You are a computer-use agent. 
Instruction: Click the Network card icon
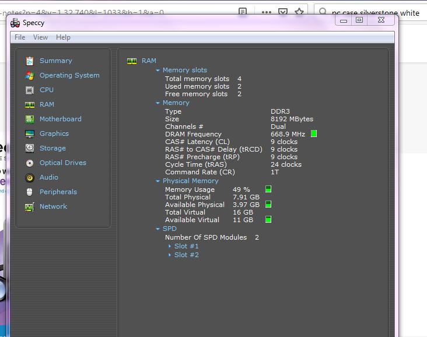coord(29,207)
